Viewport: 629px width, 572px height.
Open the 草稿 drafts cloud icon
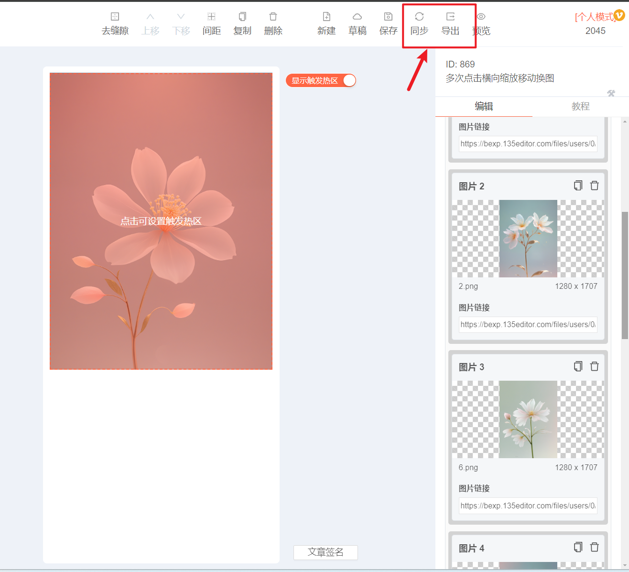point(357,17)
